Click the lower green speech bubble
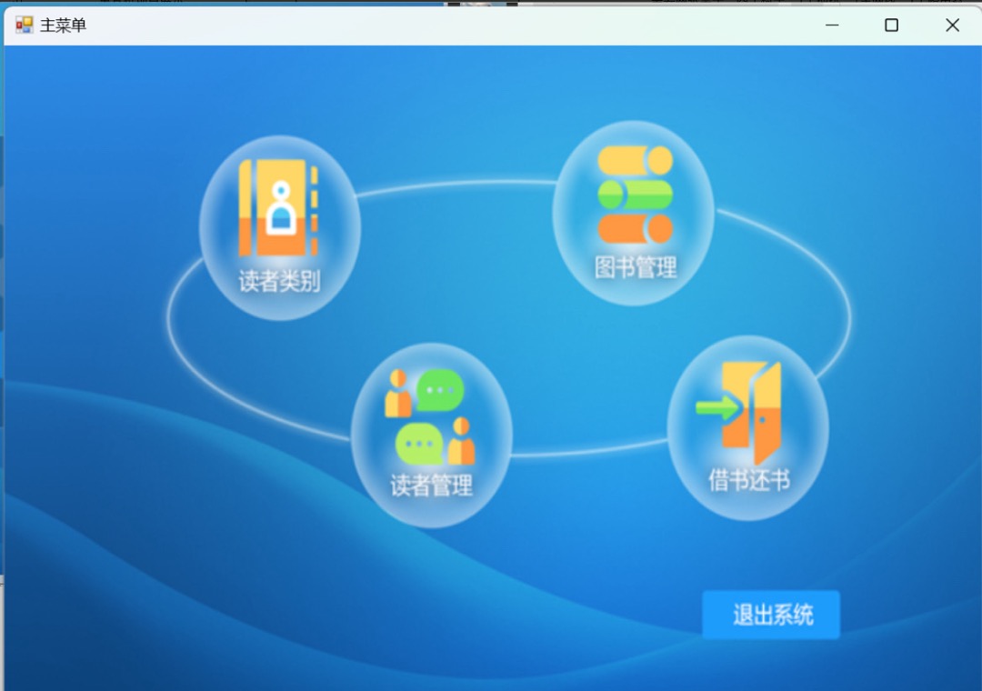The width and height of the screenshot is (982, 691). [x=419, y=444]
